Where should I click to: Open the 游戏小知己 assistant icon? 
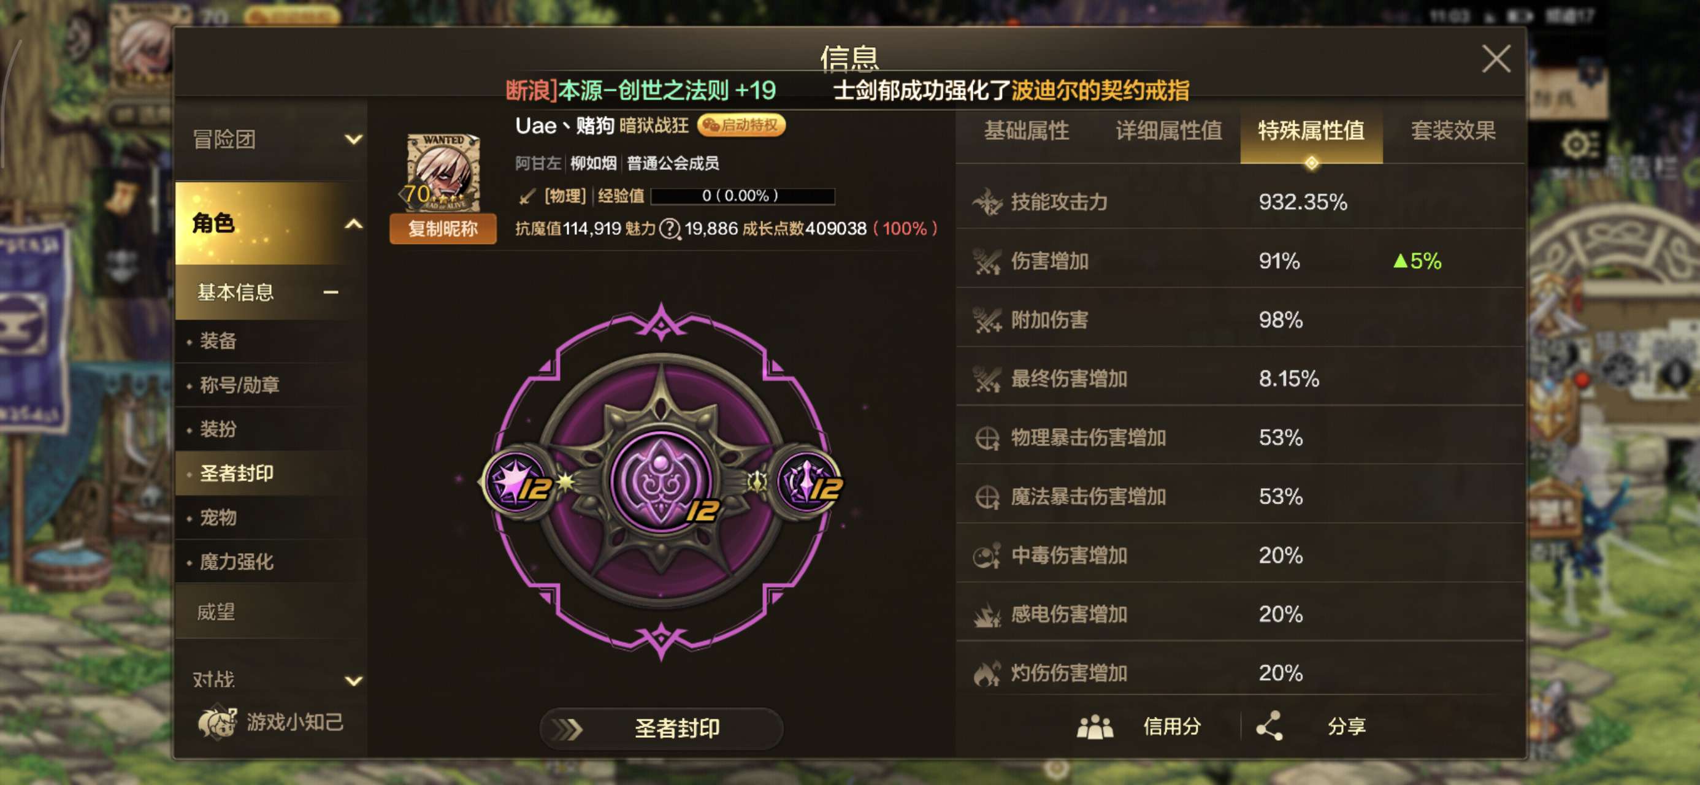pyautogui.click(x=217, y=722)
